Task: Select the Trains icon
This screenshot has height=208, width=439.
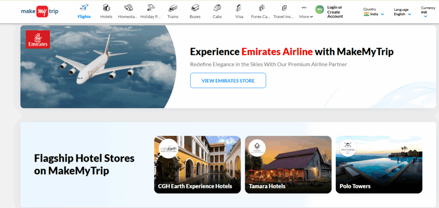Action: pyautogui.click(x=173, y=8)
